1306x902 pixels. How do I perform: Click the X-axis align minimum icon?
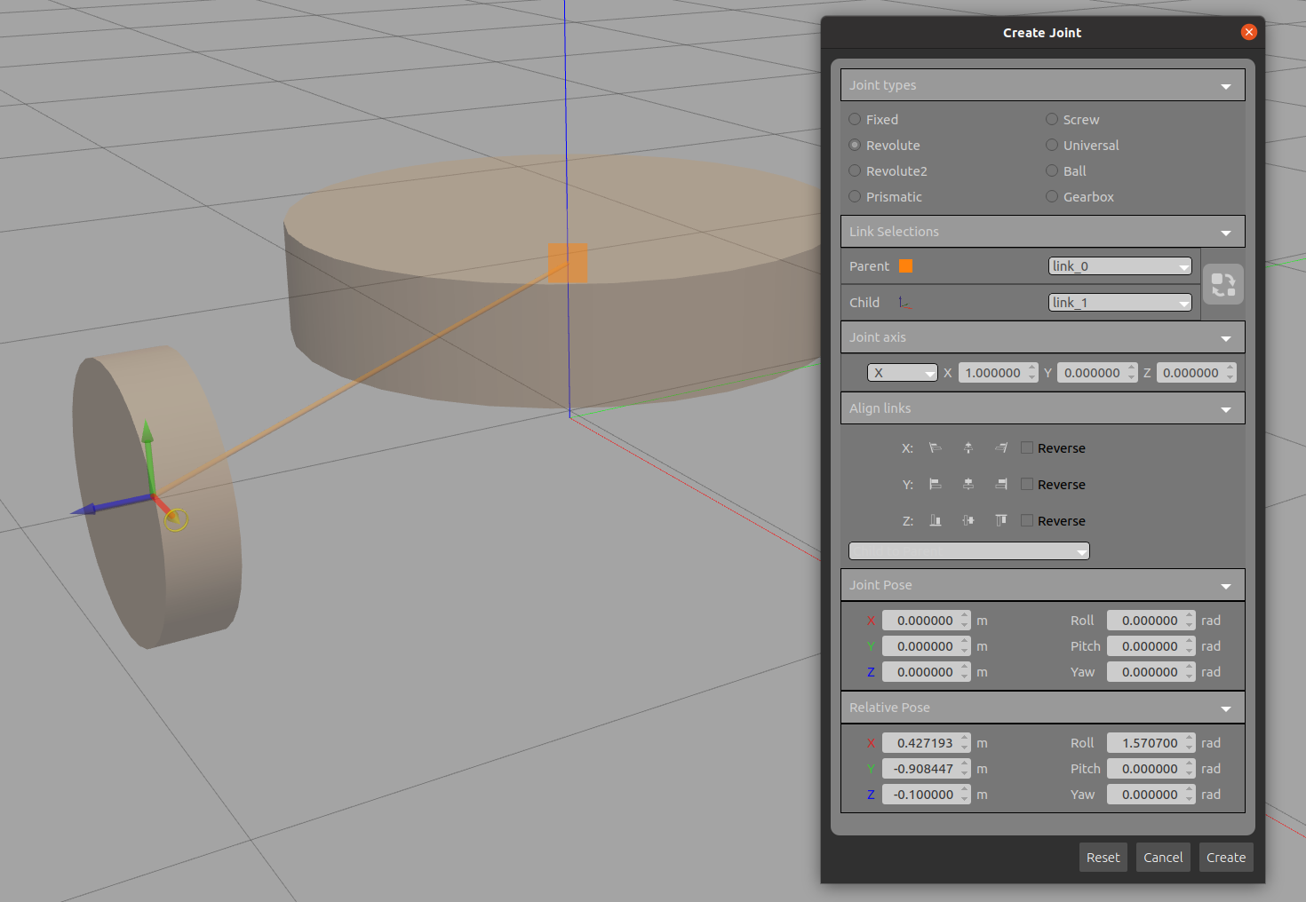(935, 448)
